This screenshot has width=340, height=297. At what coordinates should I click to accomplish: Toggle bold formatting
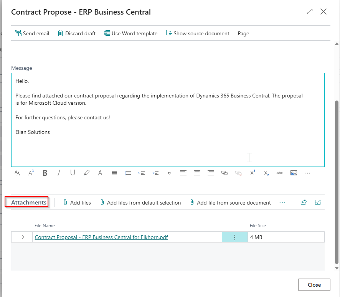tap(45, 173)
